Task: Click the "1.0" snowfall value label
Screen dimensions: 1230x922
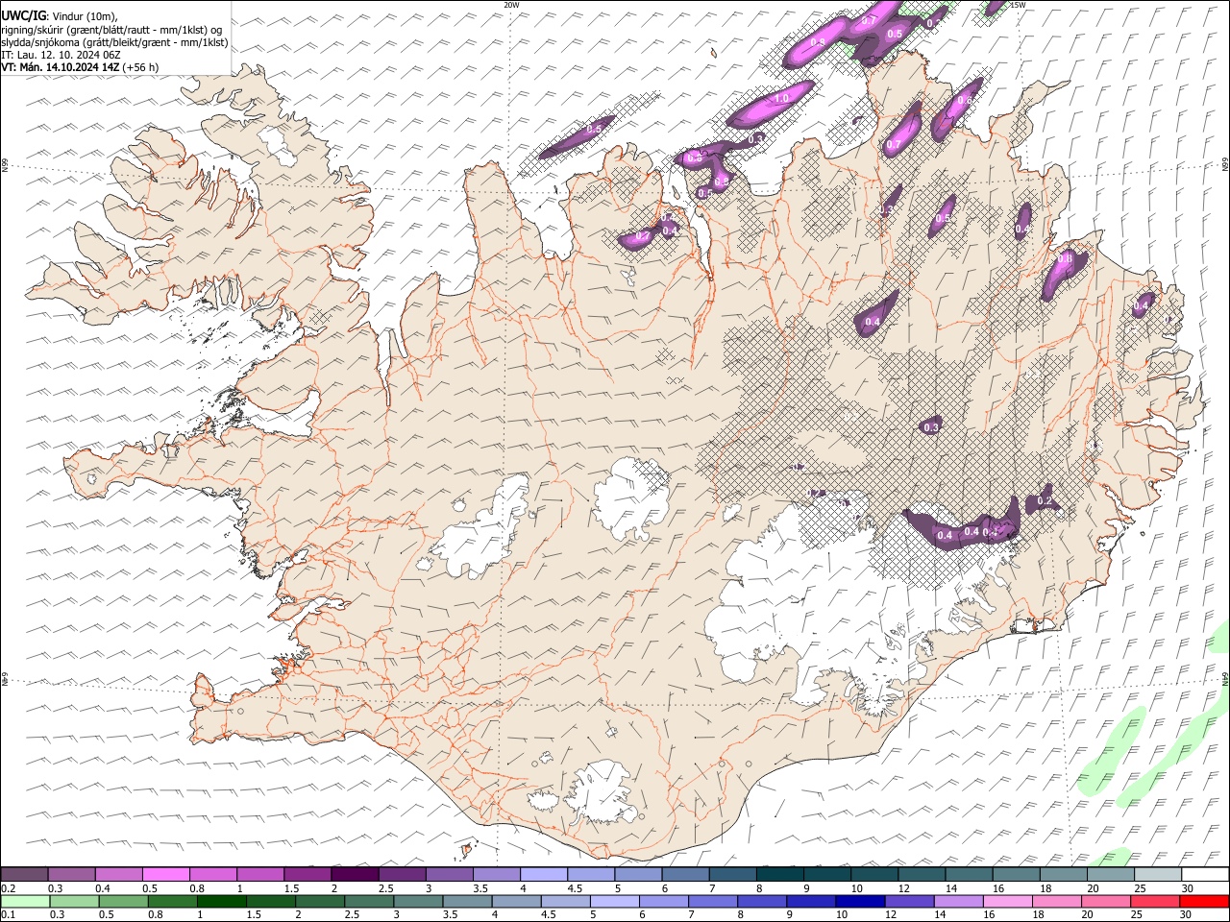Action: (x=781, y=98)
